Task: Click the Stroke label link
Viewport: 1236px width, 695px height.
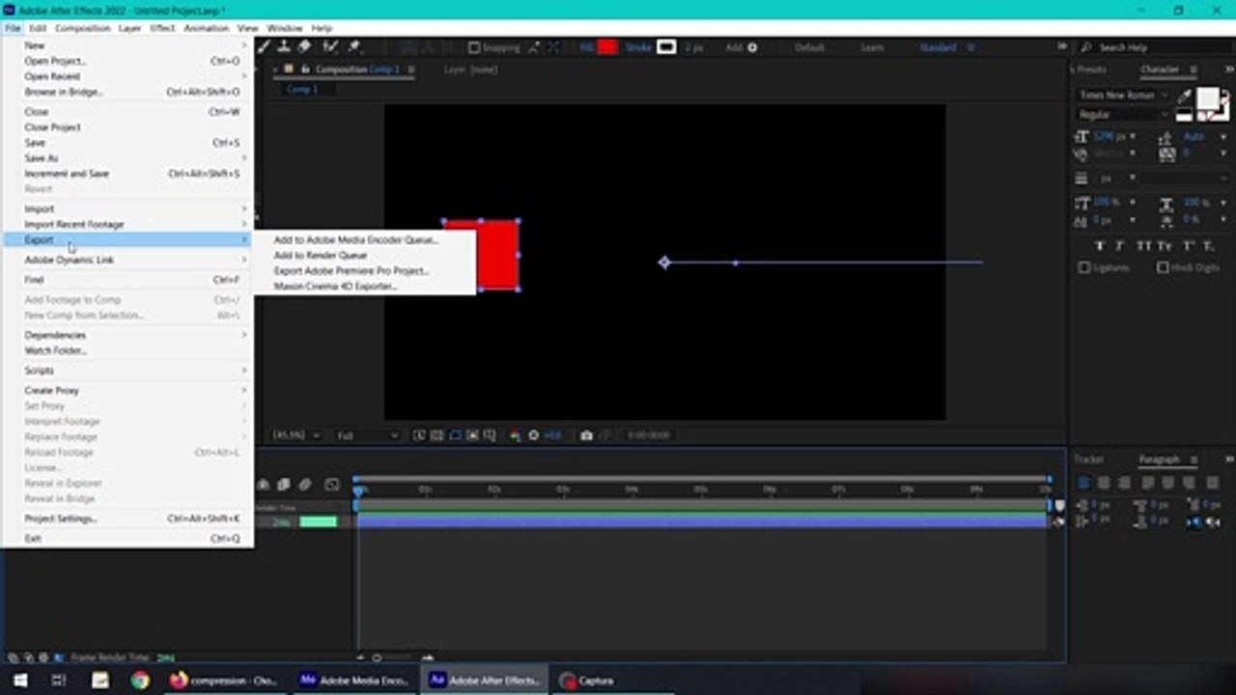Action: (x=638, y=47)
